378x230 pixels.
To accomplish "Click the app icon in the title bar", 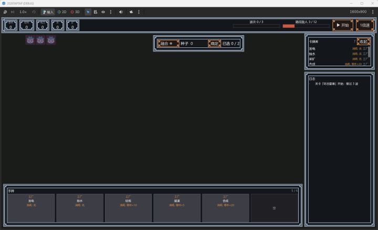I will click(x=4, y=3).
